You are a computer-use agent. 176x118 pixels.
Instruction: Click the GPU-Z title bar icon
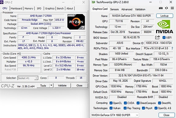click(x=93, y=2)
